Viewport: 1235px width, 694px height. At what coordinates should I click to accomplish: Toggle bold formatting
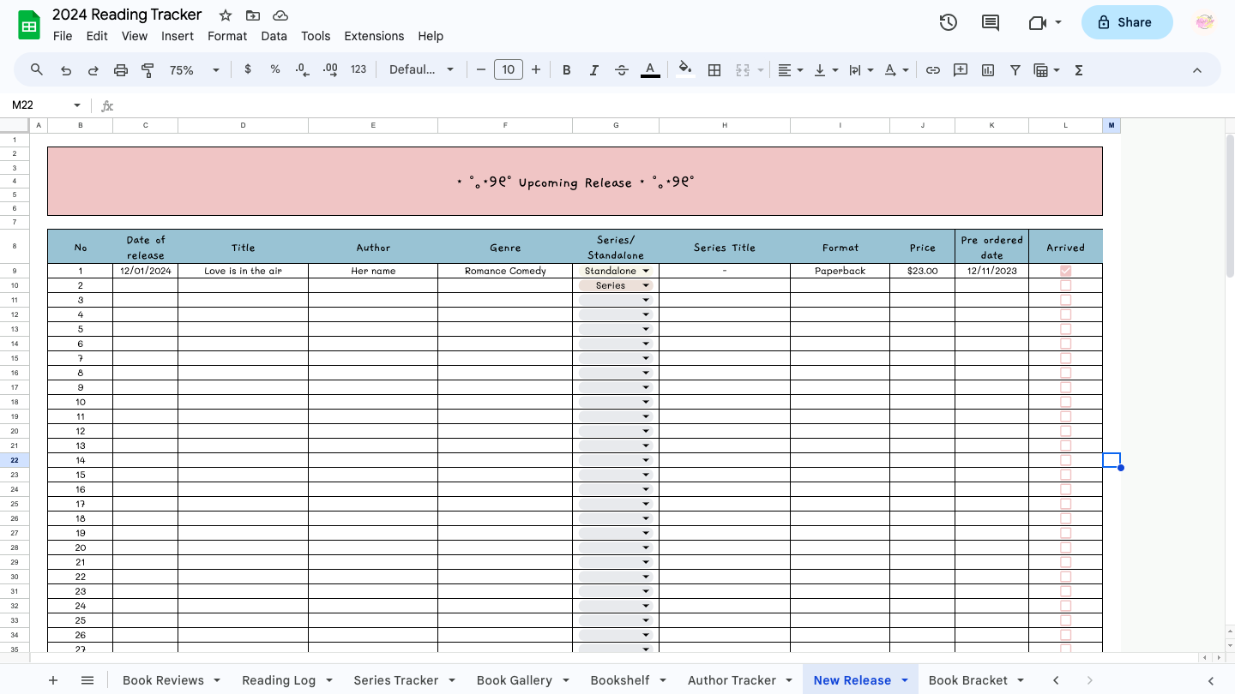pyautogui.click(x=566, y=70)
